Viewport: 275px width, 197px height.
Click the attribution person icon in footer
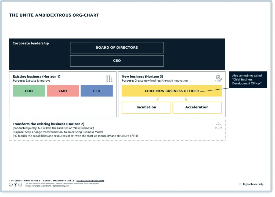16,185
